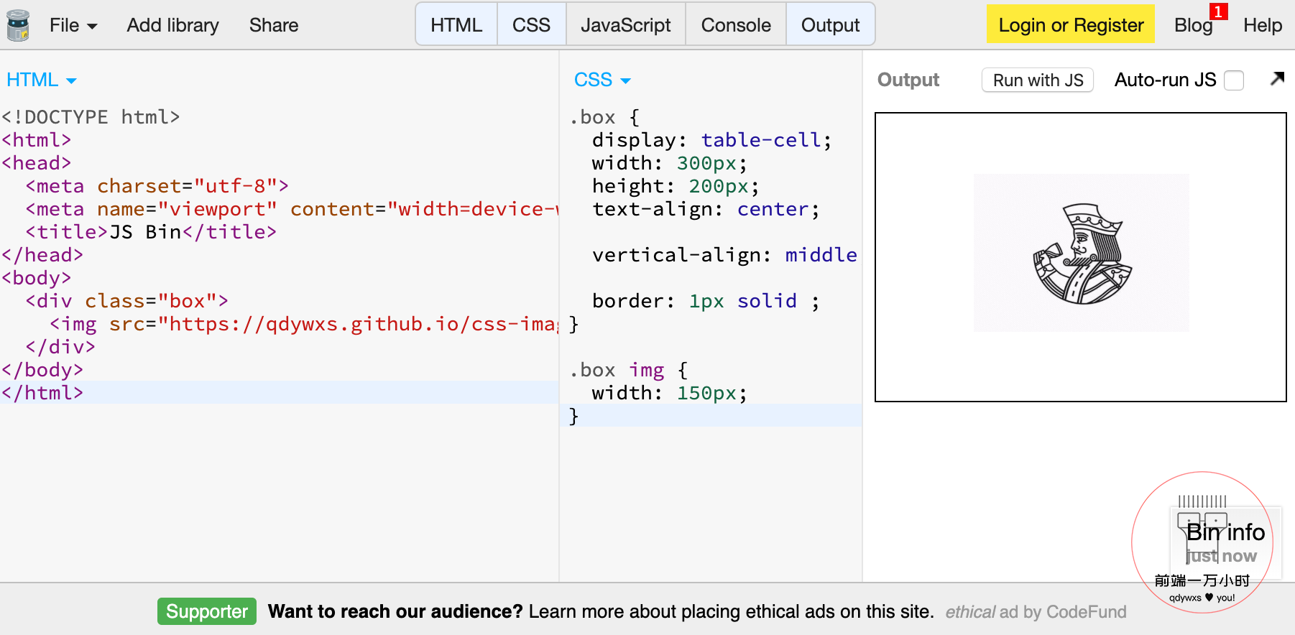
Task: Click the 'text-align: center;' CSS line
Action: click(x=705, y=209)
